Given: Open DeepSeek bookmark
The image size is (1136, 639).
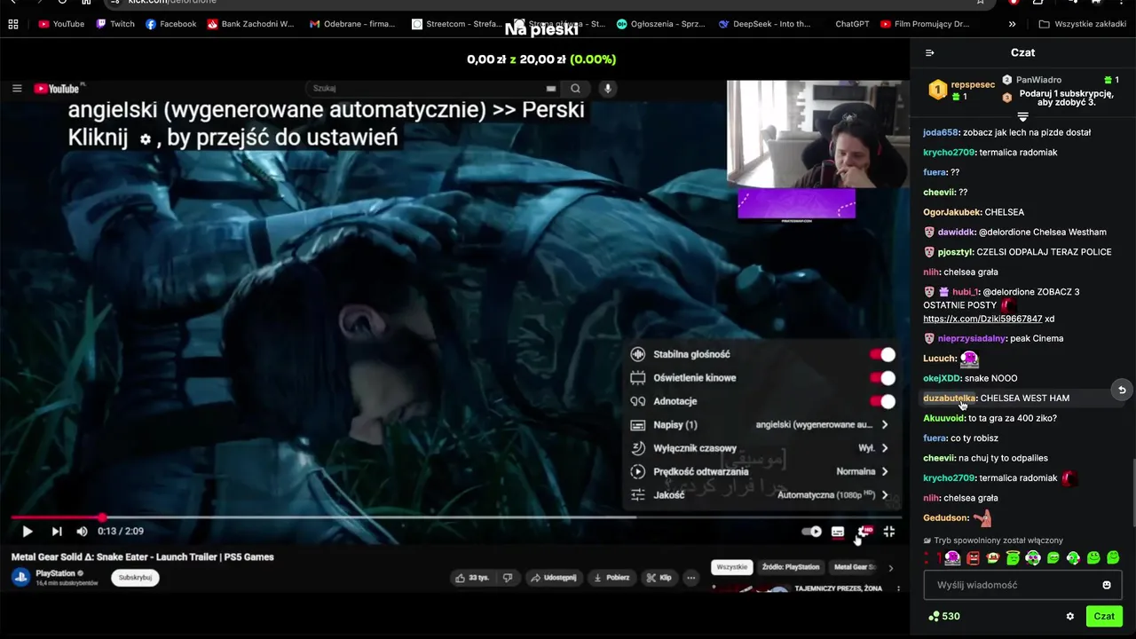Looking at the screenshot, I should coord(764,24).
